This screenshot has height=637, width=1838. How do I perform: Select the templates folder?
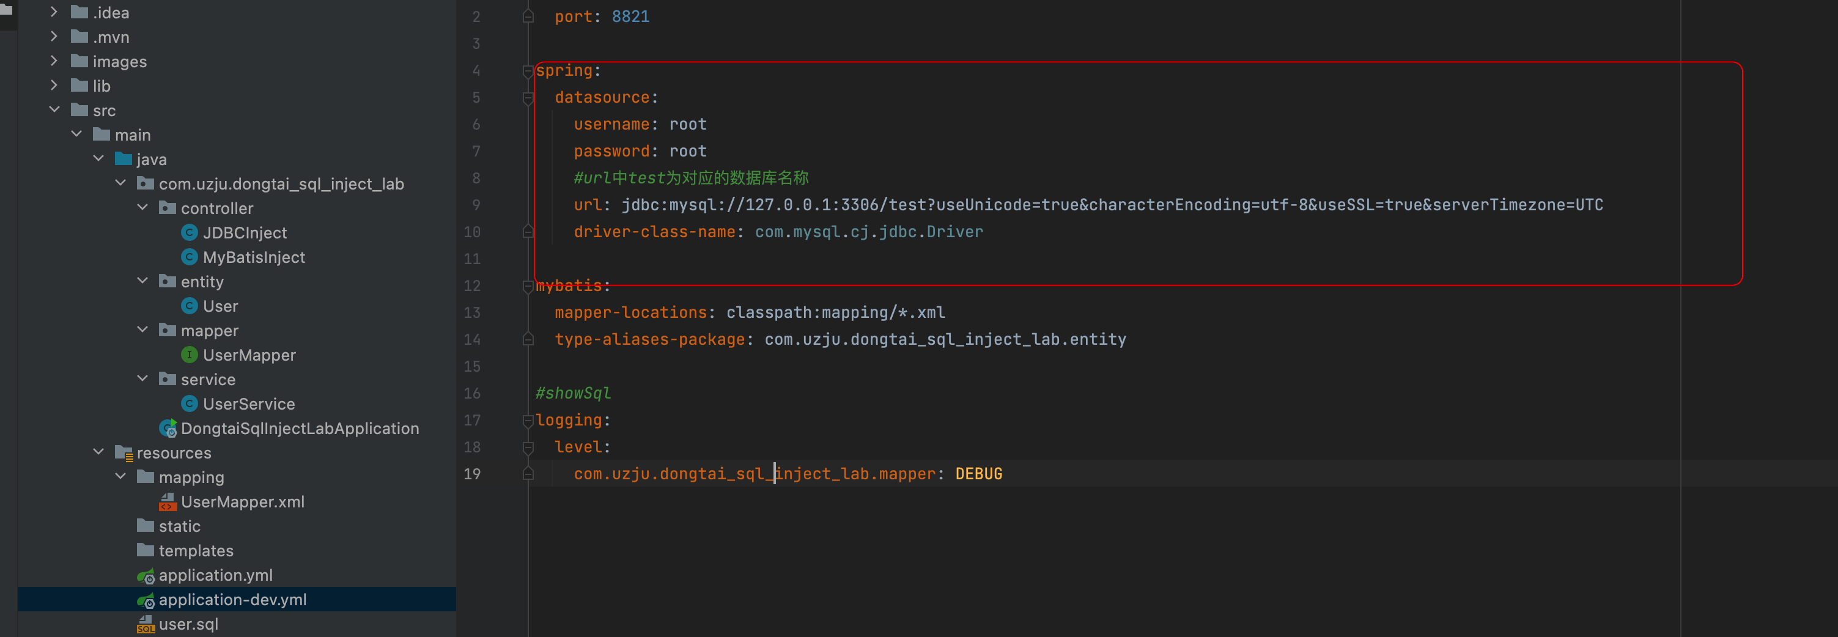(x=196, y=550)
